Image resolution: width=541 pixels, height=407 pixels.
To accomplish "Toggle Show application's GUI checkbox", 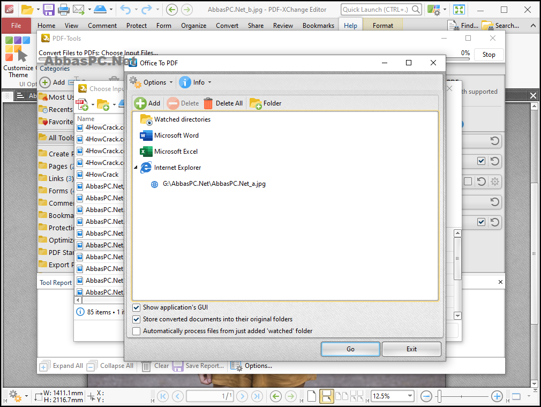I will pos(136,307).
